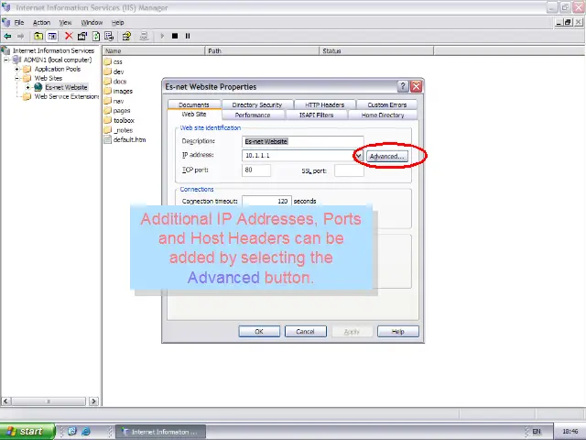Click the Es-net Website globe icon
Viewport: 586px width, 440px height.
pos(38,87)
